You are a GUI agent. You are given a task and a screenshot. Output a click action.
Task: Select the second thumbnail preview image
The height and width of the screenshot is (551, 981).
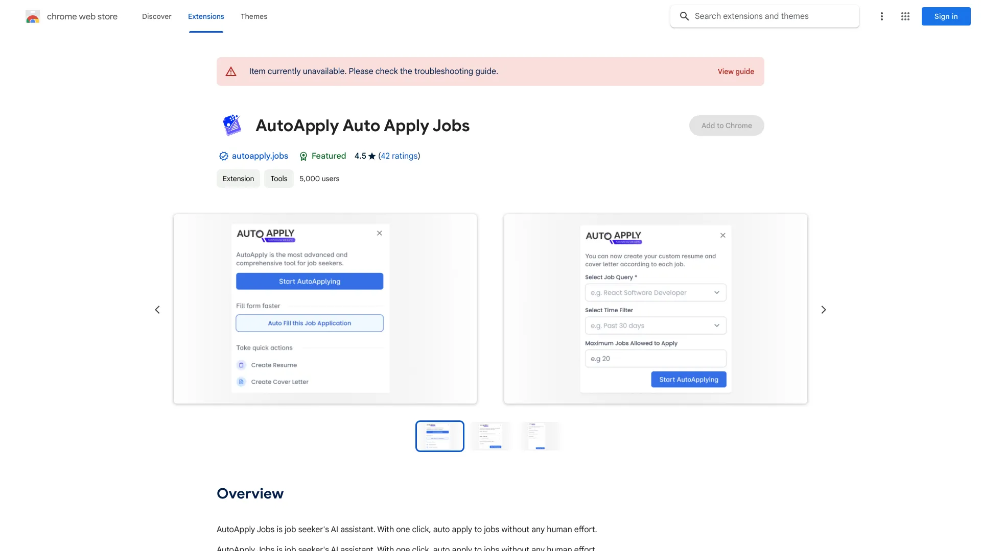490,435
